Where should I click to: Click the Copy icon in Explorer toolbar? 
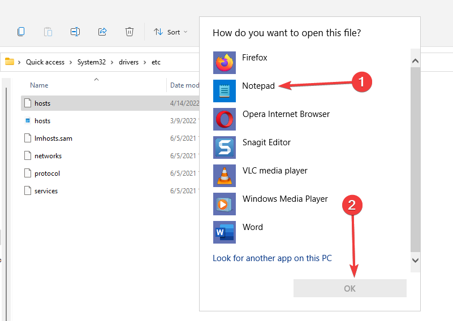pyautogui.click(x=21, y=32)
